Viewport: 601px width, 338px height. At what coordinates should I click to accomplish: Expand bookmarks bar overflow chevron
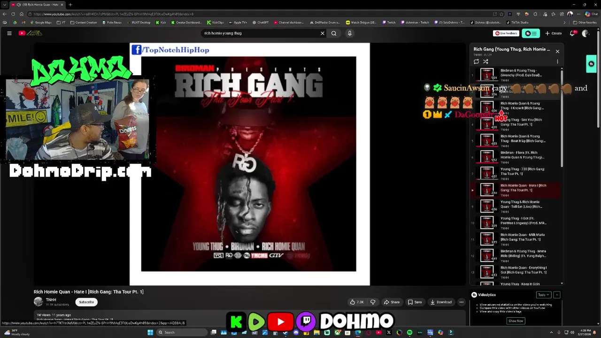564,23
